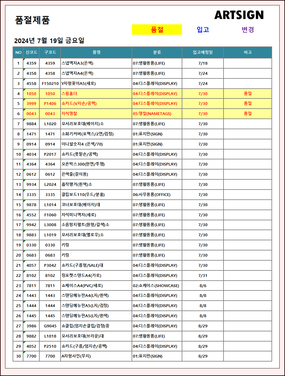
Task: Click the 구코드 column header
Action: (50, 52)
